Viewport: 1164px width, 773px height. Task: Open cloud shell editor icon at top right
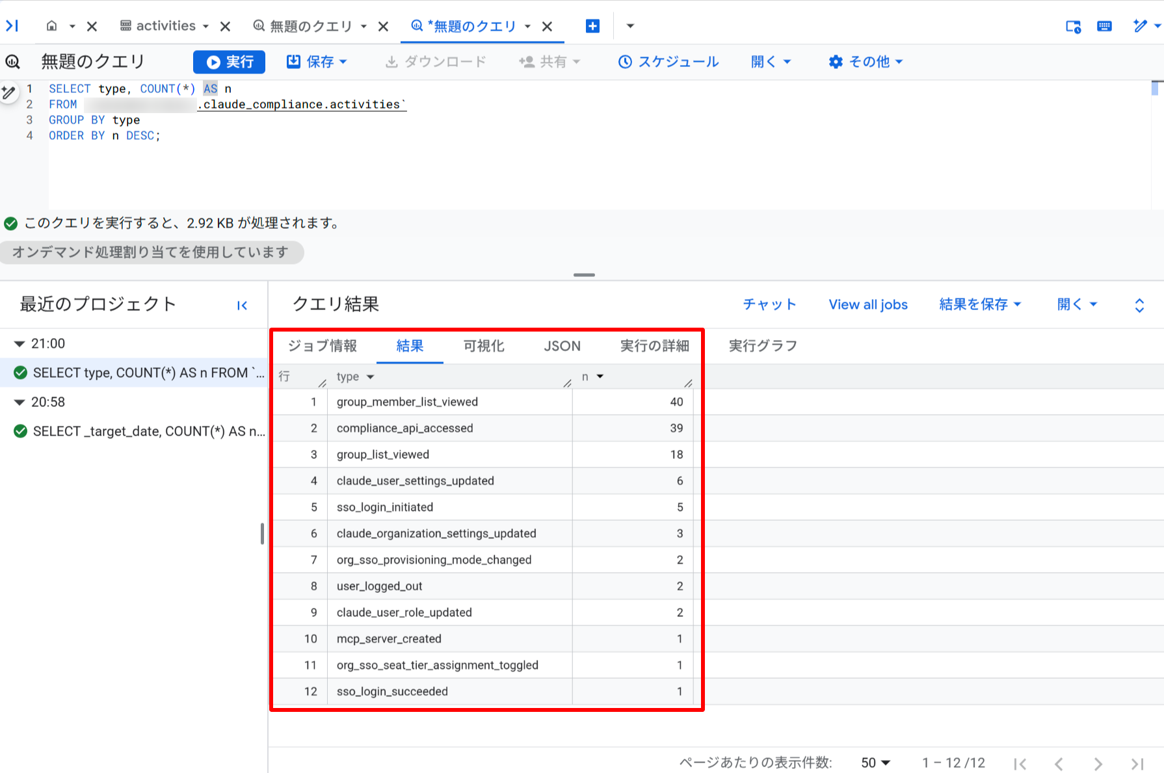1073,27
